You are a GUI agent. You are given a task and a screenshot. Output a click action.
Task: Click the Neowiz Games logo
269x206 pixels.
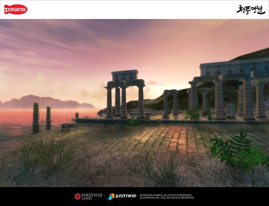(x=89, y=196)
